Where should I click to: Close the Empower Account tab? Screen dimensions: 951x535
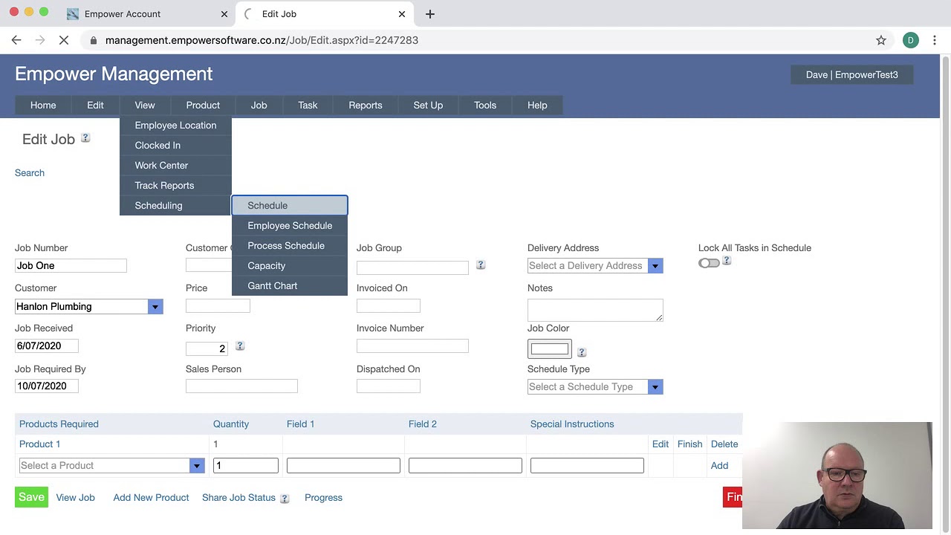coord(224,14)
